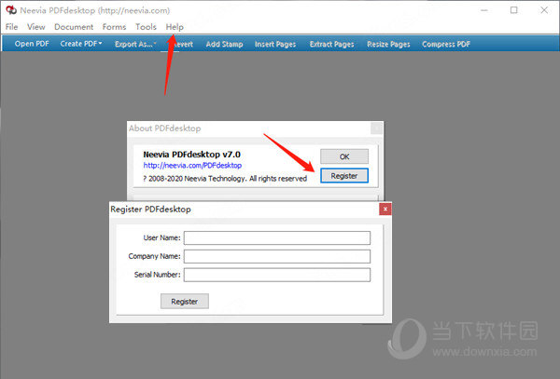The width and height of the screenshot is (560, 379).
Task: Click the Register button below Serial Number
Action: tap(185, 302)
